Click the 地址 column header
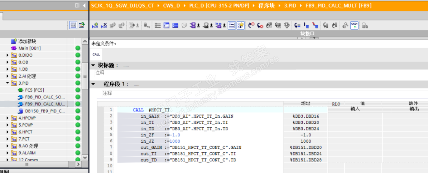This screenshot has height=173, width=428. [306, 103]
